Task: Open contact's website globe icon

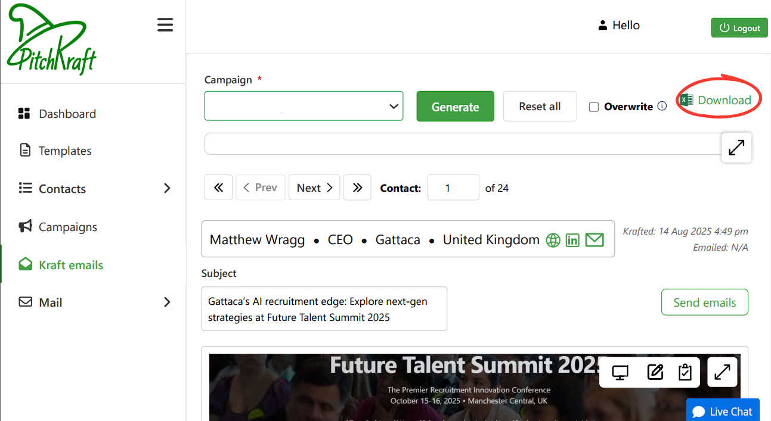Action: point(553,240)
